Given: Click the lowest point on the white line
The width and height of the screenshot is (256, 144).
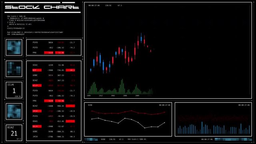Looking at the screenshot, I should click(145, 128).
